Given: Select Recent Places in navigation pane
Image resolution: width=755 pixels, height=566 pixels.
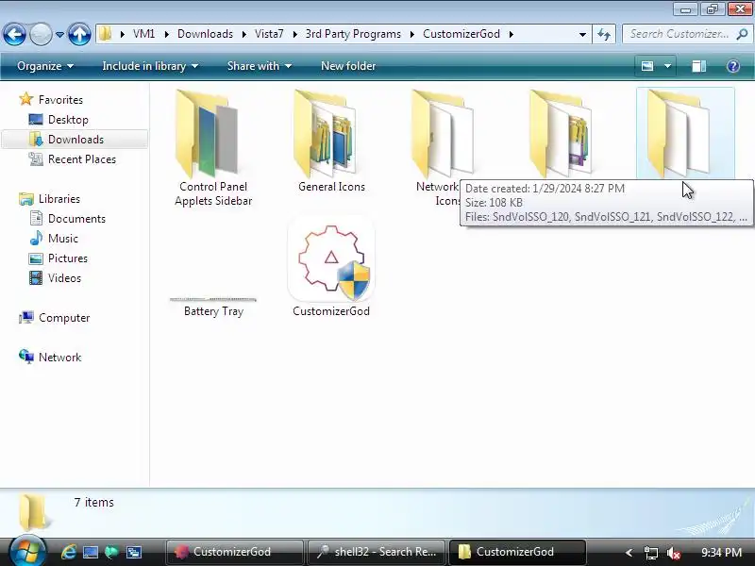Looking at the screenshot, I should tap(82, 159).
